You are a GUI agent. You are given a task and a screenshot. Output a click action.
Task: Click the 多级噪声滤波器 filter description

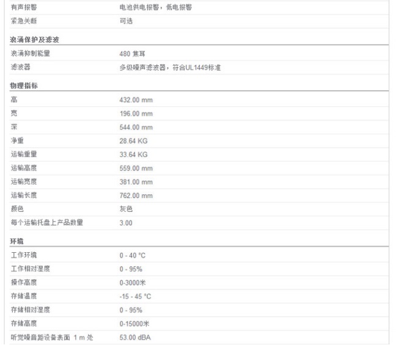click(170, 68)
